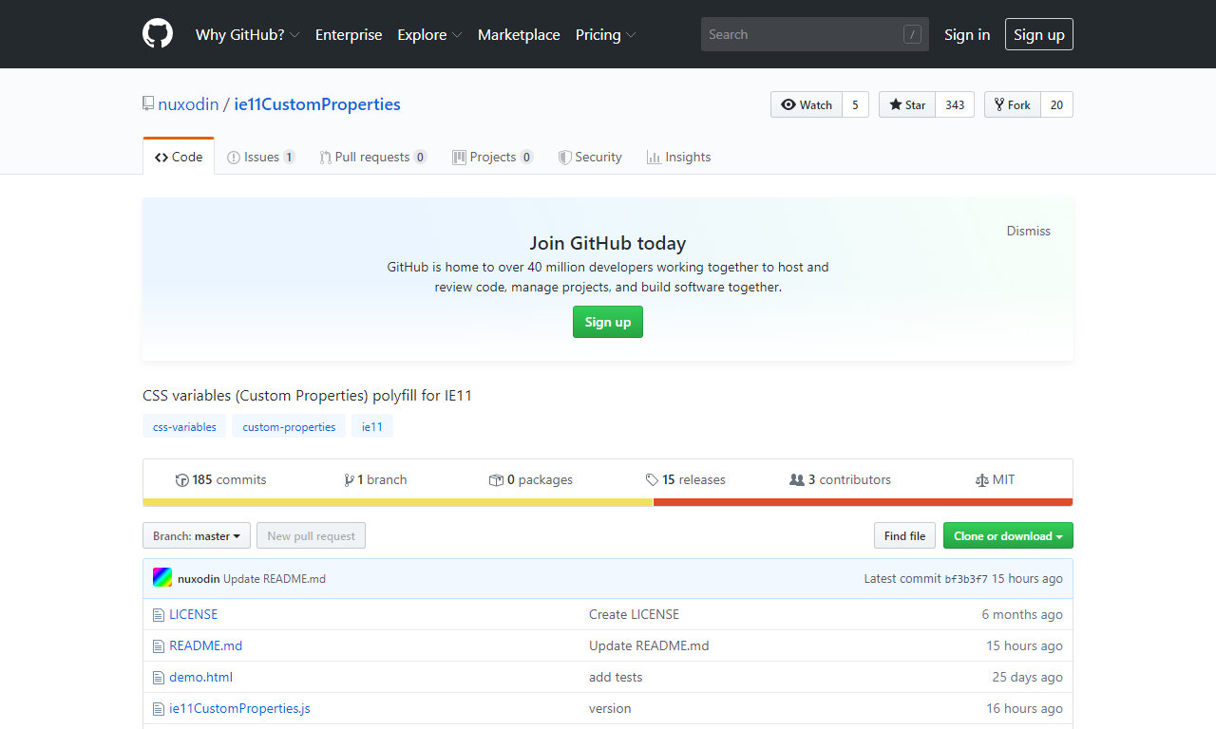
Task: Click the contributors people icon
Action: pos(796,480)
